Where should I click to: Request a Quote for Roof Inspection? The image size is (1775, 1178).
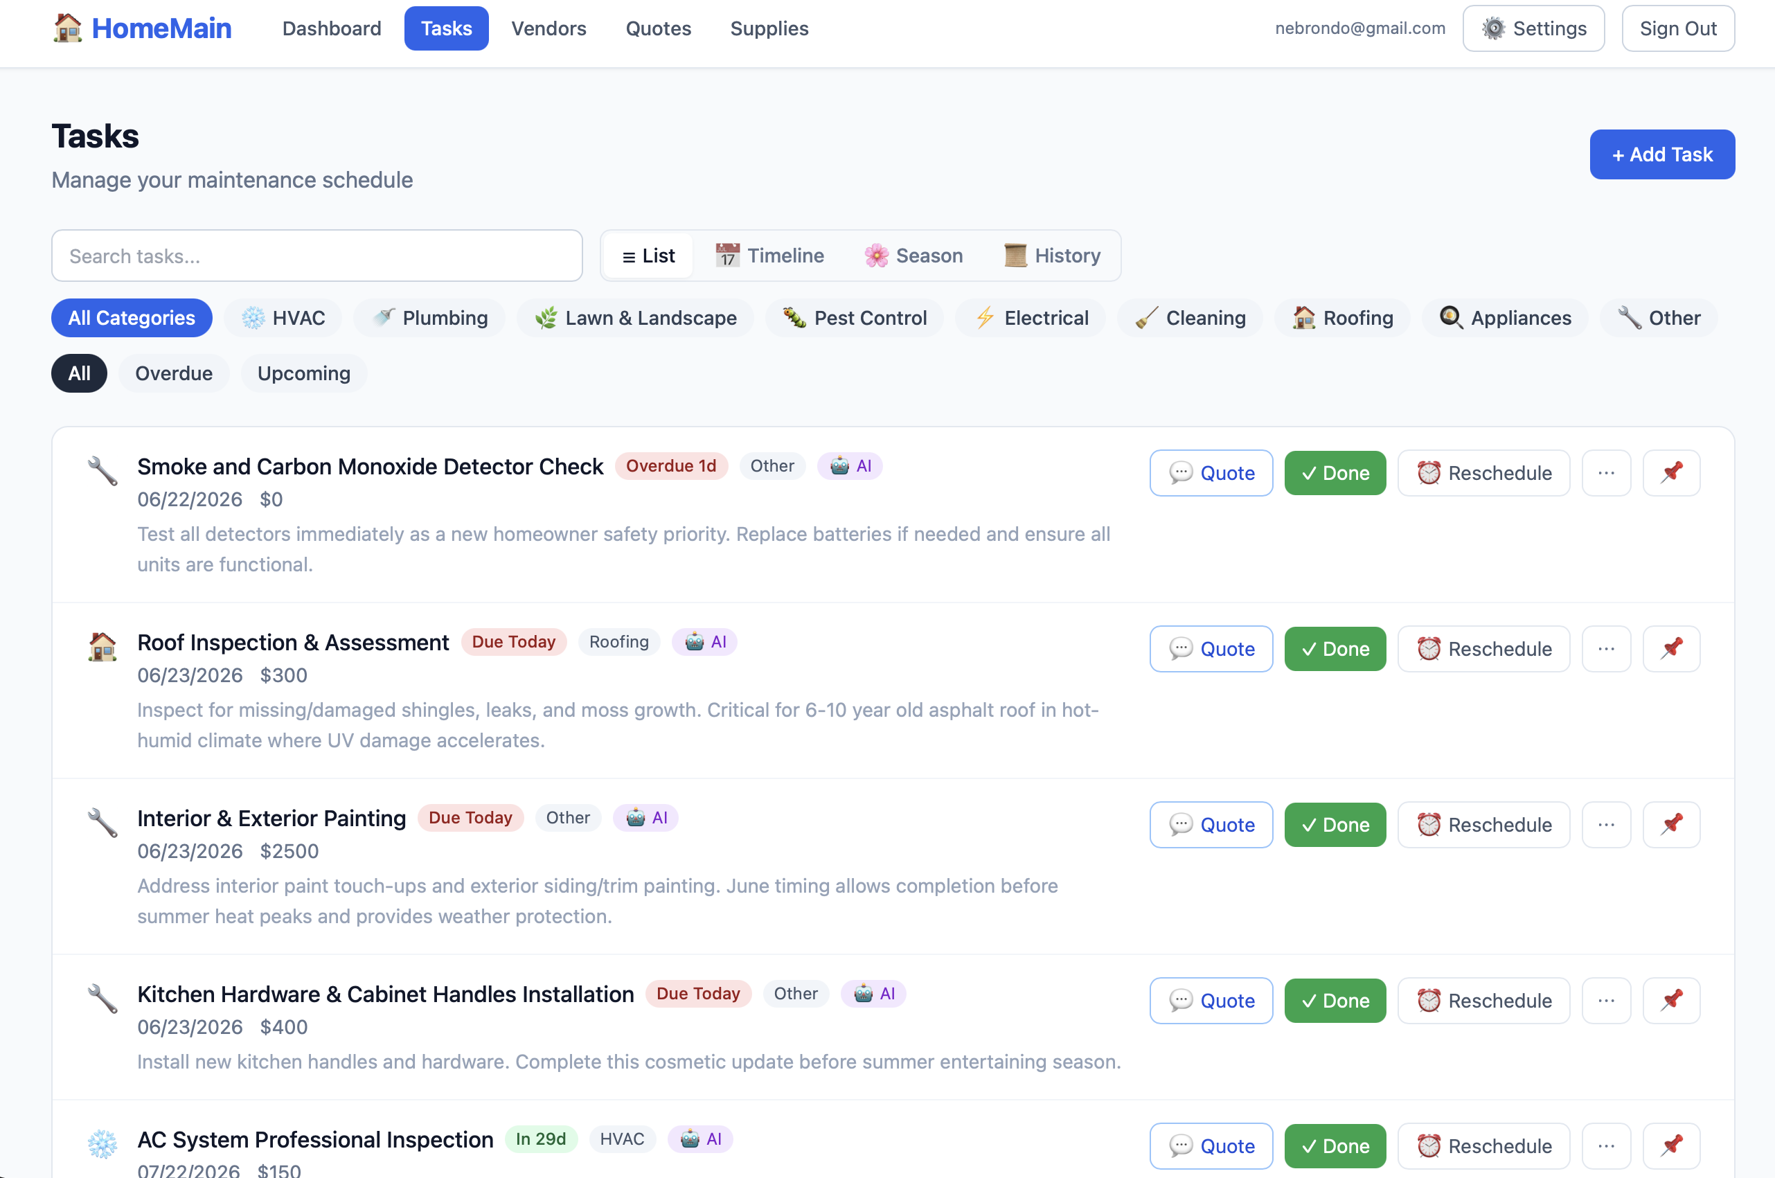1211,648
